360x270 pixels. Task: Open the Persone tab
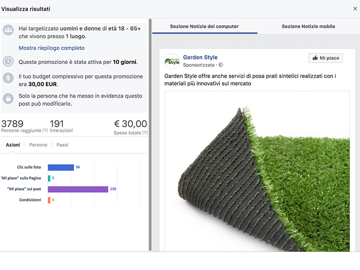point(38,145)
